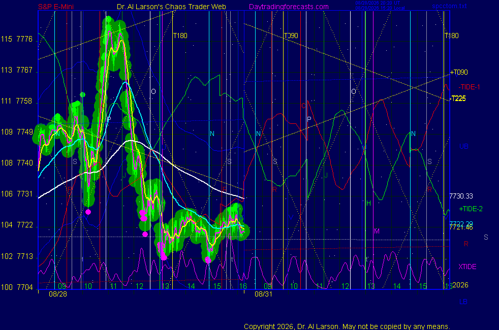Click the '20:20 UT' timestamp line

(378, 3)
